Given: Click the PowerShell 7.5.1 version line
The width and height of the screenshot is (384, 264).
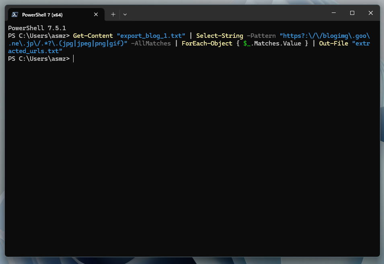Looking at the screenshot, I should coord(37,28).
